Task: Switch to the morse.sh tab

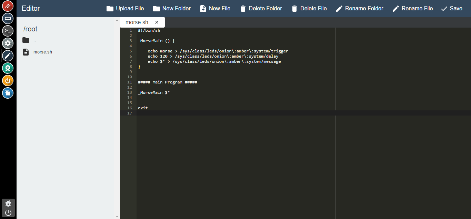Action: pos(137,22)
